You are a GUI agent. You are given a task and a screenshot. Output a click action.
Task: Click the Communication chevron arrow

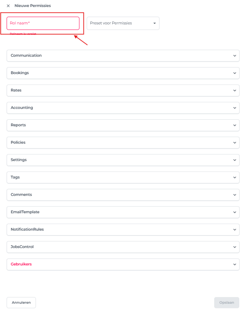tap(235, 56)
